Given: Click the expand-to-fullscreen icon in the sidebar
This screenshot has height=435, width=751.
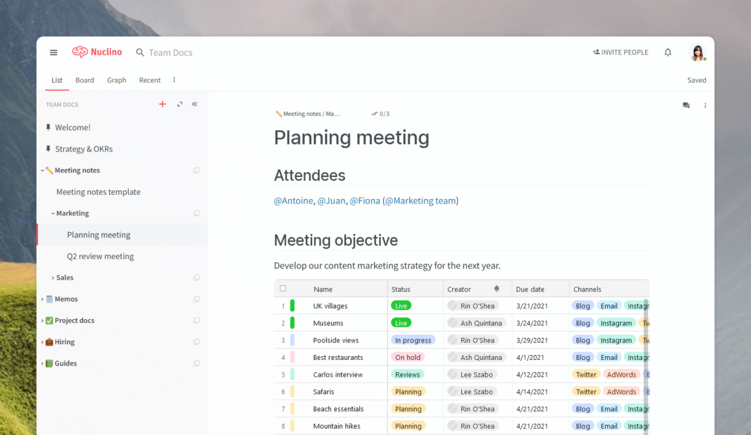Looking at the screenshot, I should [180, 104].
